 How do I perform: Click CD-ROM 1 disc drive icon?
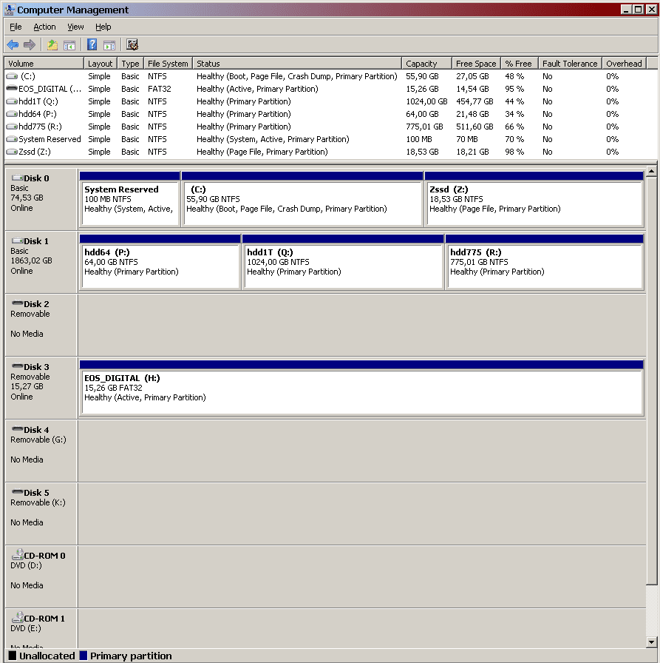click(17, 617)
